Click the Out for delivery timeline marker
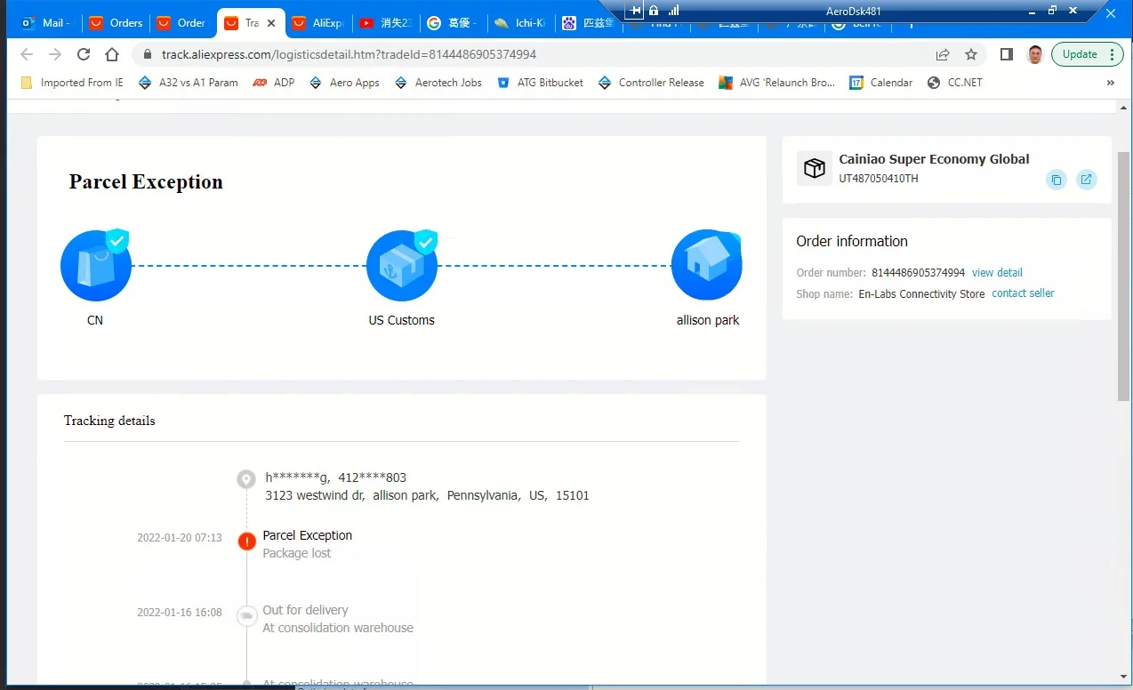 (246, 615)
